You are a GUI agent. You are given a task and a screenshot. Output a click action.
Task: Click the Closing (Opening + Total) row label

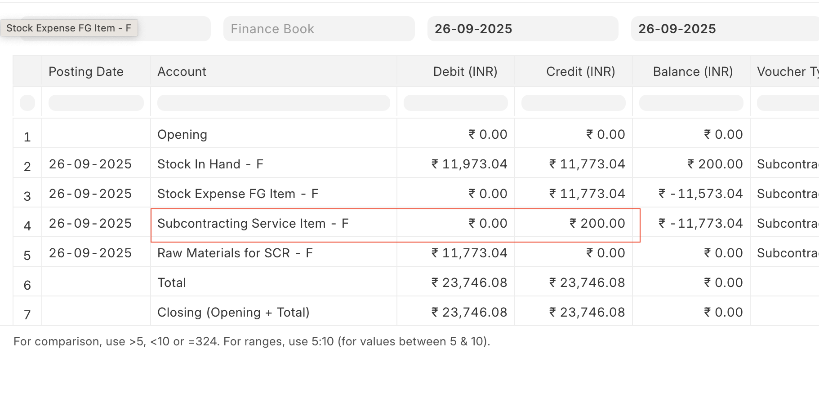233,312
